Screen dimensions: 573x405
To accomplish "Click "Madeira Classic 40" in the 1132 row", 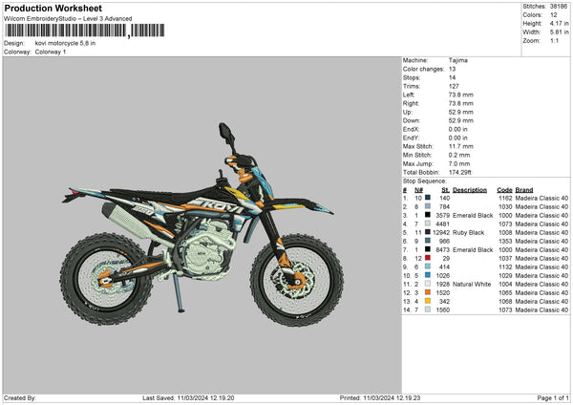I will coord(541,266).
